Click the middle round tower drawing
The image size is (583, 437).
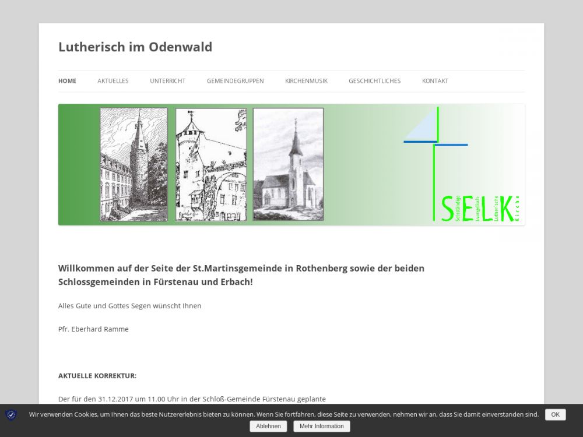(x=211, y=164)
